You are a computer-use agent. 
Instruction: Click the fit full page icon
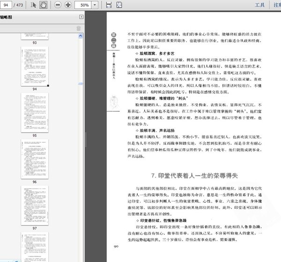120,5
